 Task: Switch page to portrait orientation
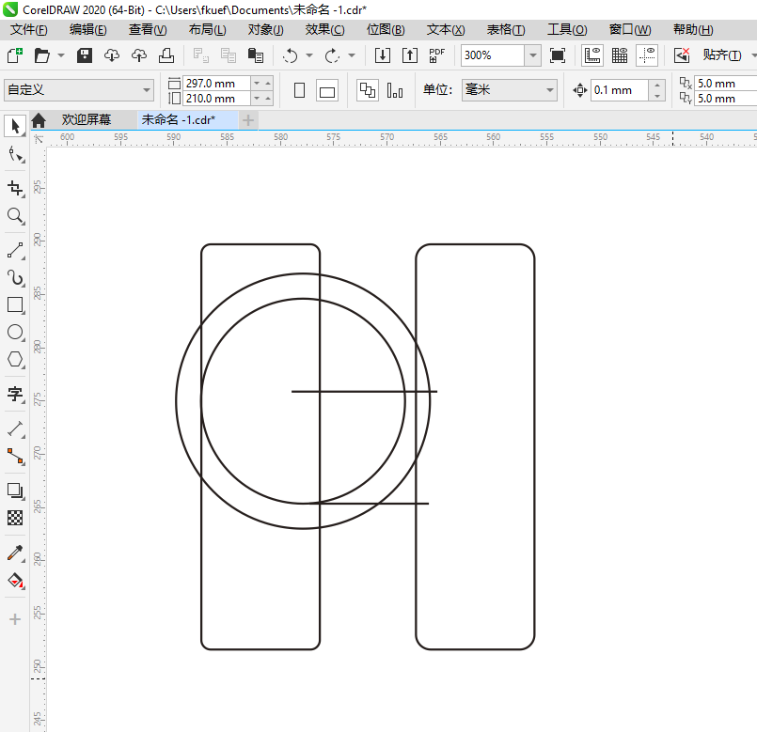tap(299, 90)
